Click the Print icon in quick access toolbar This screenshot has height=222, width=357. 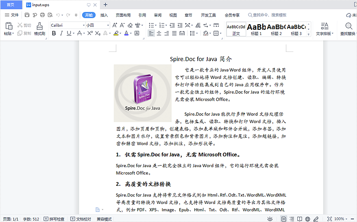[x=42, y=15]
